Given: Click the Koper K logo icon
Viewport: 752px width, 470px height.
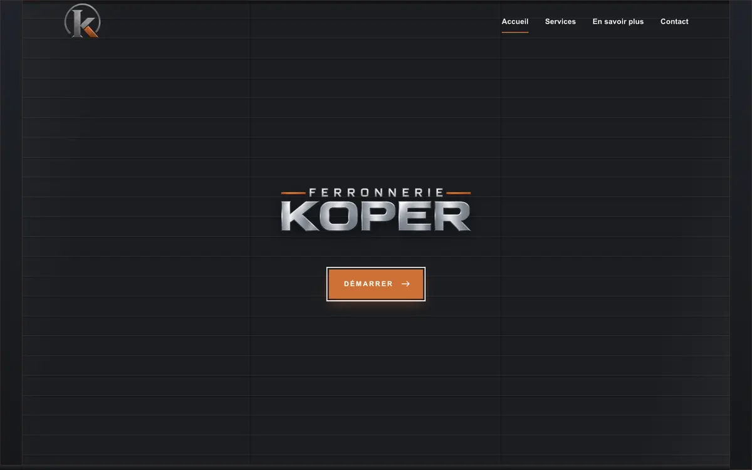Looking at the screenshot, I should 82,21.
